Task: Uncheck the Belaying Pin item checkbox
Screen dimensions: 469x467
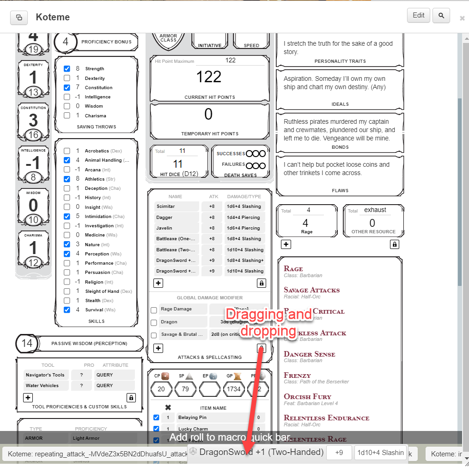Action: click(156, 418)
